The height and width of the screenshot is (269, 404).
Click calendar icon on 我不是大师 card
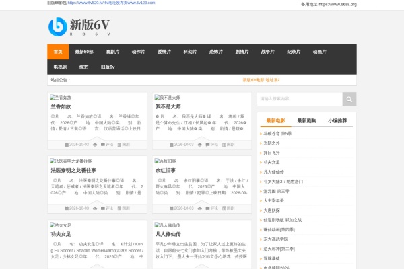[x=172, y=145]
